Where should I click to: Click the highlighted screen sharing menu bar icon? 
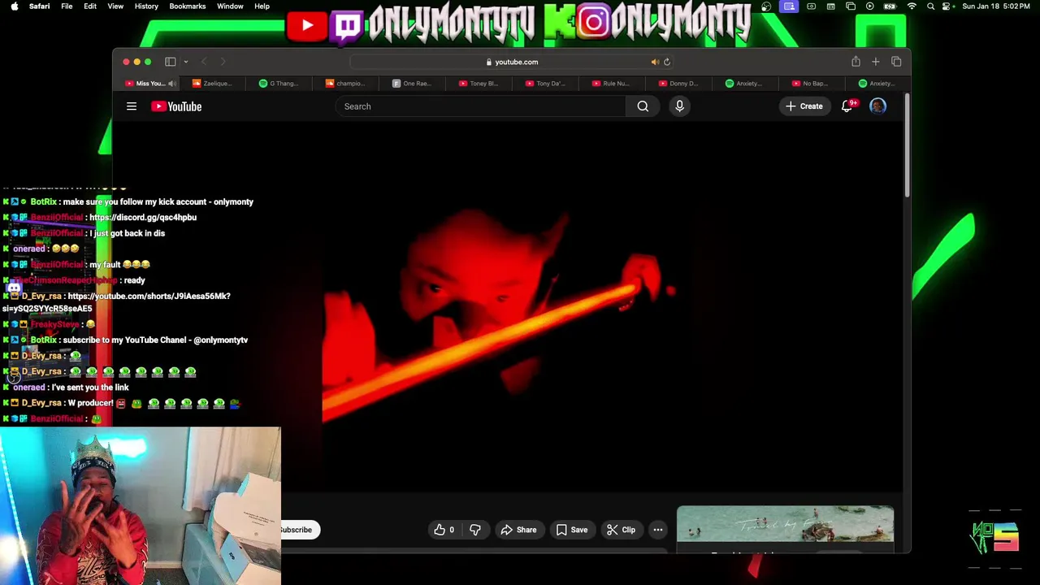coord(789,6)
